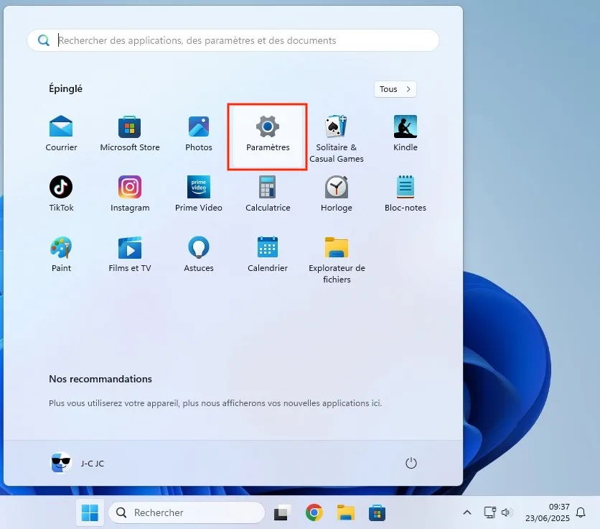This screenshot has width=600, height=529.
Task: Open Microsoft Store from the taskbar
Action: click(x=377, y=512)
